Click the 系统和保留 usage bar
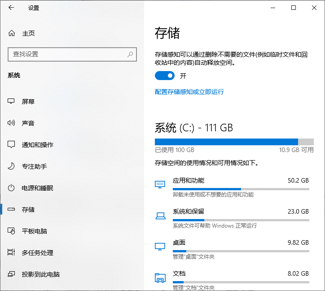 click(x=241, y=220)
